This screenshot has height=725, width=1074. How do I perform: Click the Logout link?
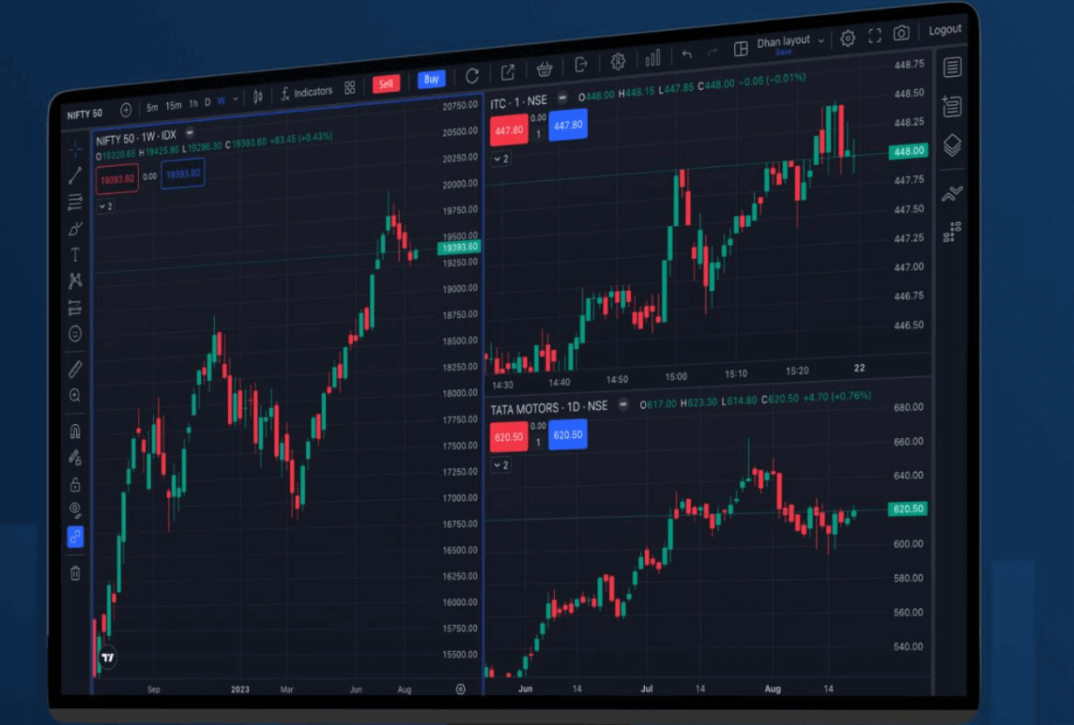click(945, 30)
